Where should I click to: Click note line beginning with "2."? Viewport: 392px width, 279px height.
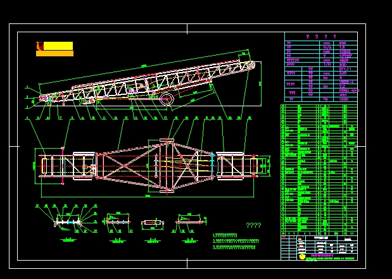(x=236, y=242)
